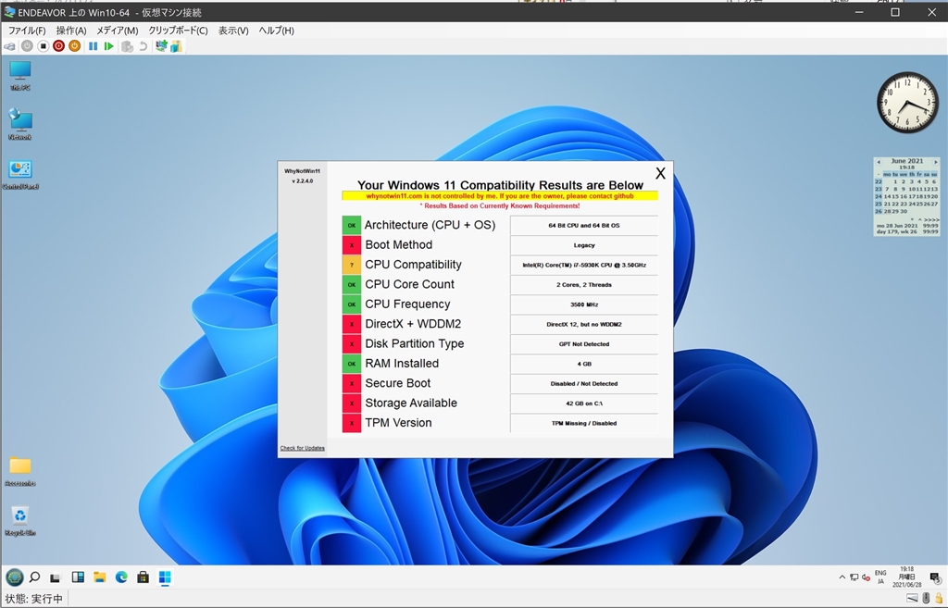This screenshot has width=948, height=608.
Task: Open Search from the guest taskbar
Action: [35, 577]
